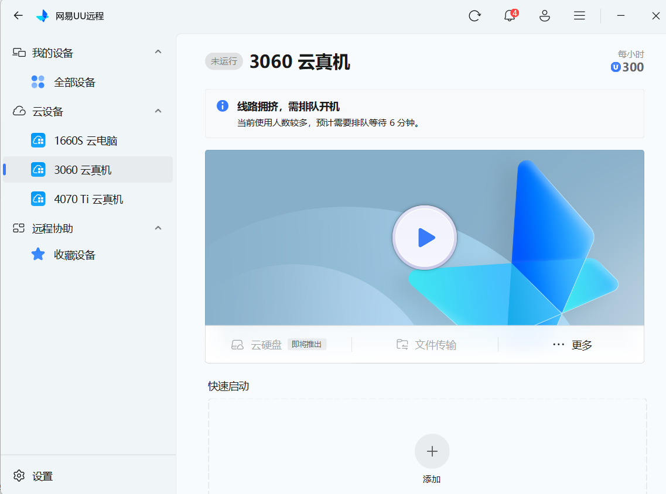Click the 云设备 header label
This screenshot has height=494, width=666.
(x=47, y=112)
